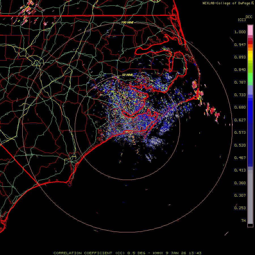Click the TH threshold label
The height and width of the screenshot is (255, 255).
(243, 220)
